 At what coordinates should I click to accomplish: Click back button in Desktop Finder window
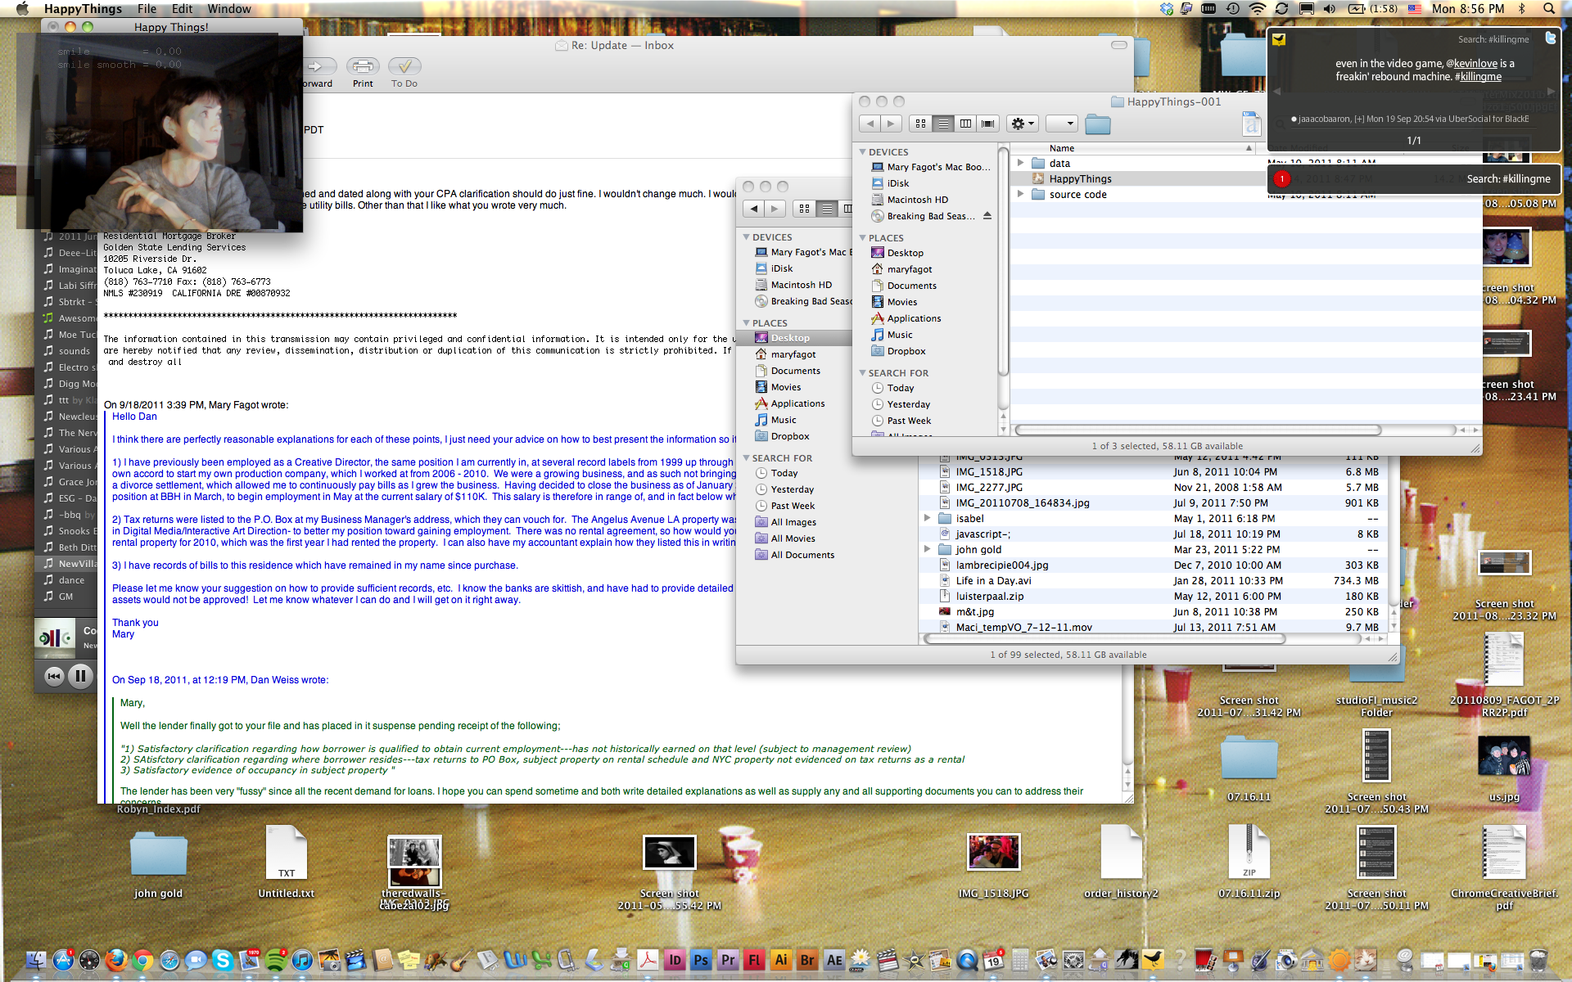point(753,209)
